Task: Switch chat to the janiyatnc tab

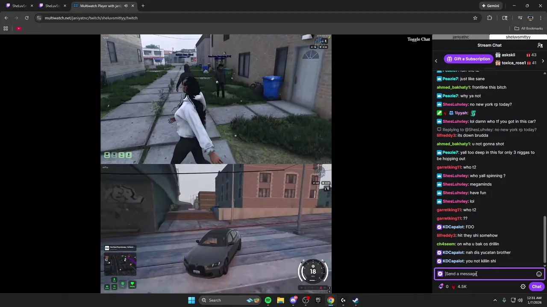Action: (x=461, y=37)
